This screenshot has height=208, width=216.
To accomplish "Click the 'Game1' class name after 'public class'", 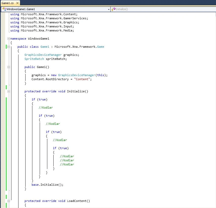I will (x=45, y=47).
